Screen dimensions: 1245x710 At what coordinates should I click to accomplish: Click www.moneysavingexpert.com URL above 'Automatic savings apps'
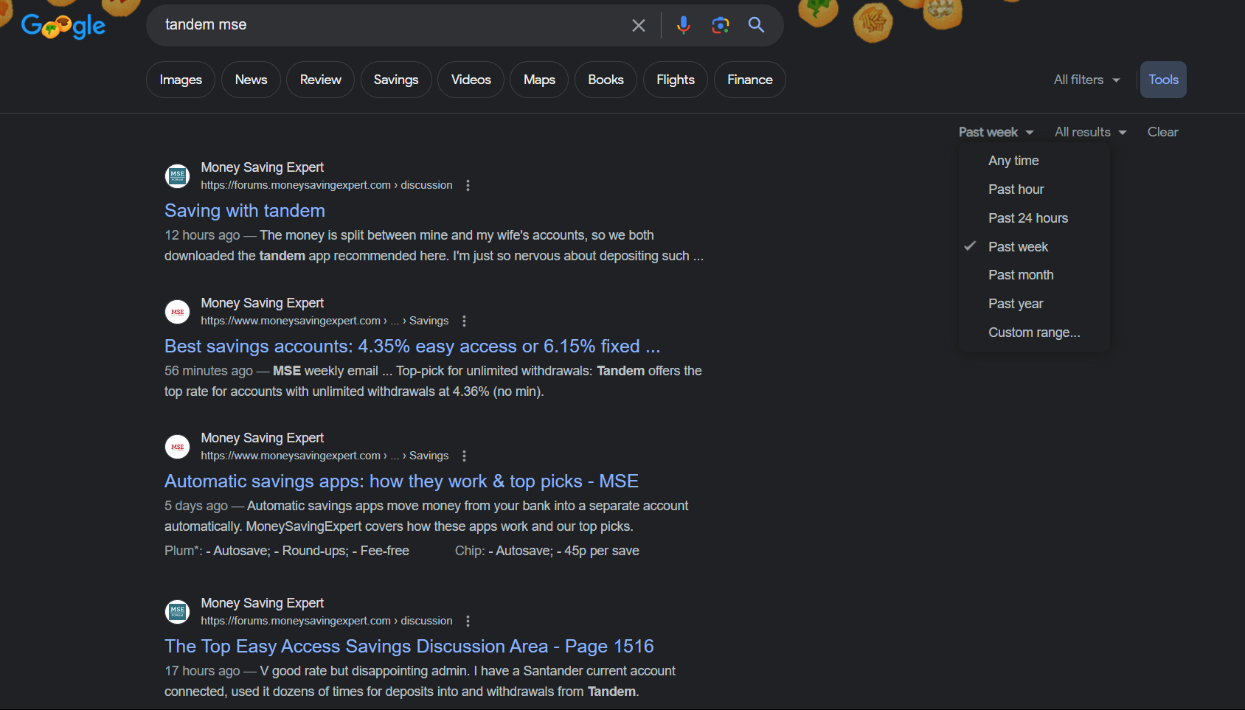[325, 456]
